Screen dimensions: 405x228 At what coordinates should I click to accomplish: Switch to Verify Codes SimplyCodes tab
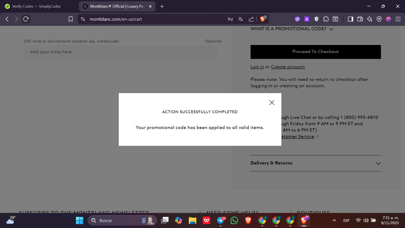(x=36, y=6)
